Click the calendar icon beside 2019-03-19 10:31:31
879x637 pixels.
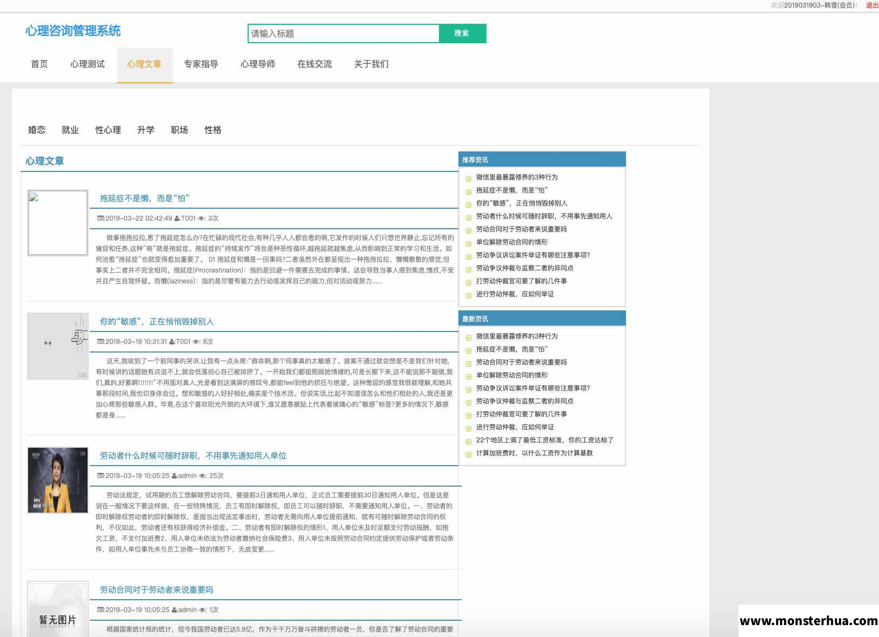pyautogui.click(x=101, y=342)
